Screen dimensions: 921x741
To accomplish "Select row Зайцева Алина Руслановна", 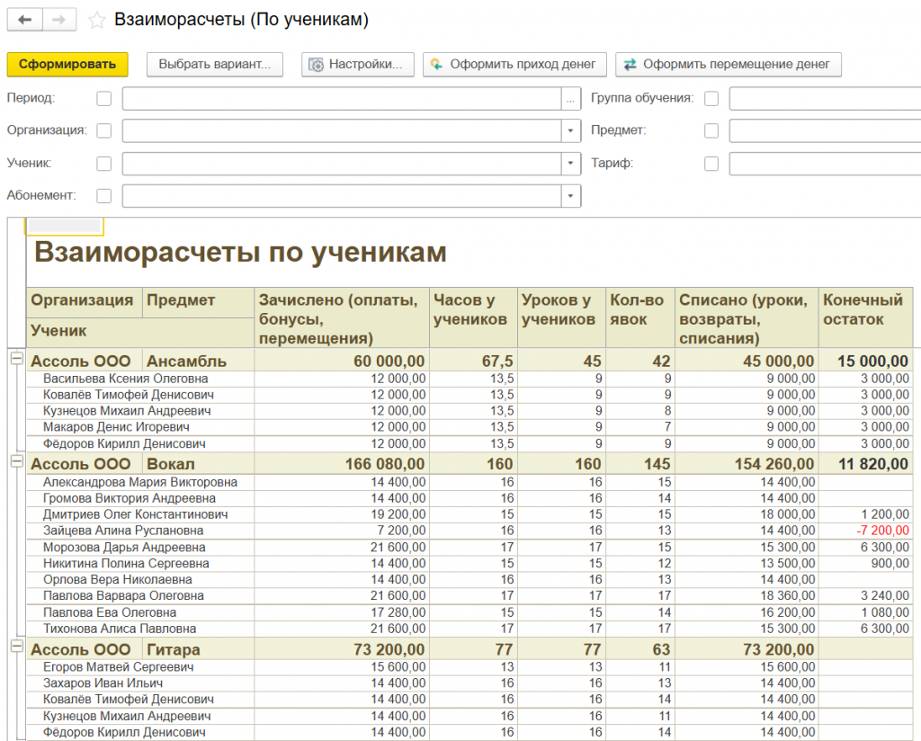I will point(469,531).
